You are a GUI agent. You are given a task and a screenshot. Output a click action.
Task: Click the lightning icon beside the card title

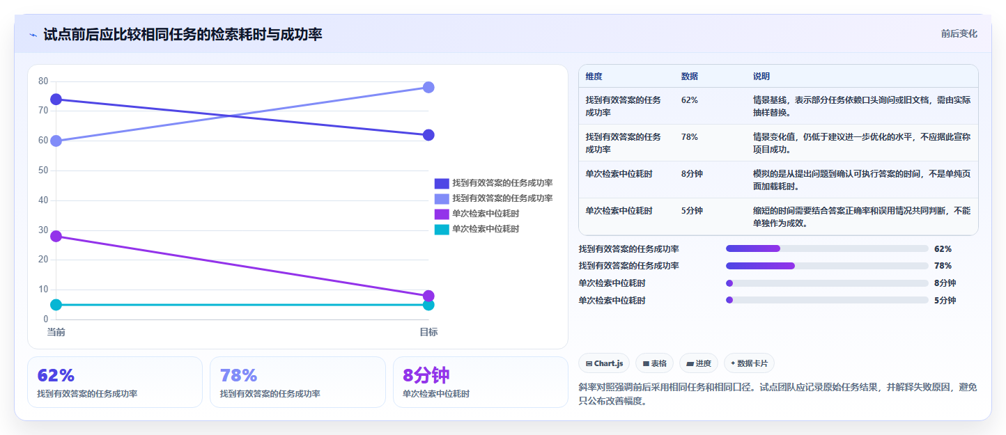[x=33, y=35]
